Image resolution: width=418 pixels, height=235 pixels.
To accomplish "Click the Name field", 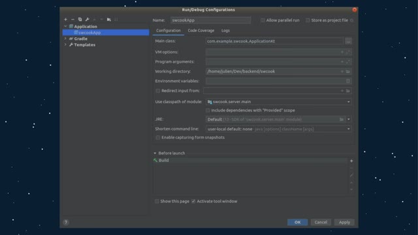I will pos(210,20).
